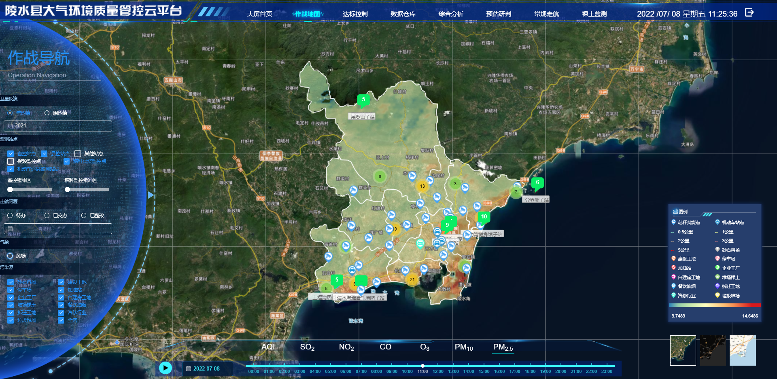This screenshot has height=379, width=777.
Task: Start the timeline playback with play button
Action: (x=165, y=368)
